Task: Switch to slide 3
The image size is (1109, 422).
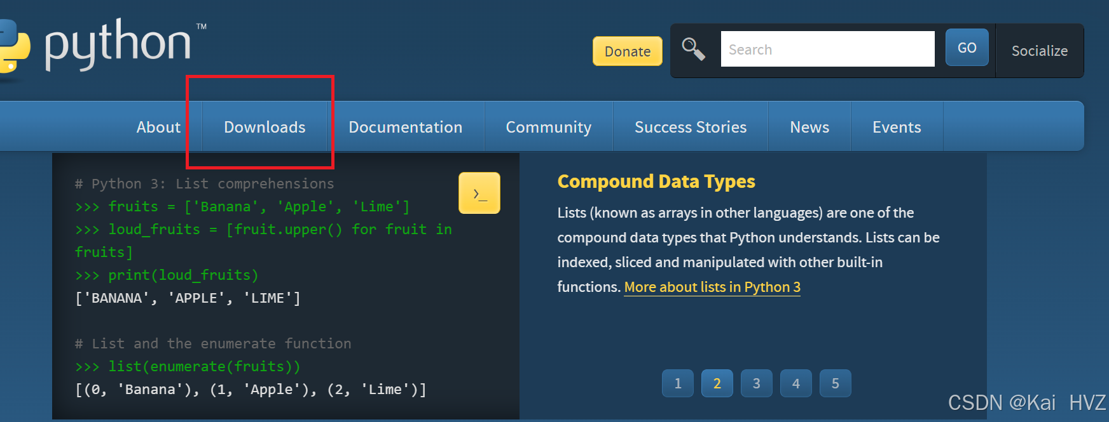Action: tap(757, 383)
